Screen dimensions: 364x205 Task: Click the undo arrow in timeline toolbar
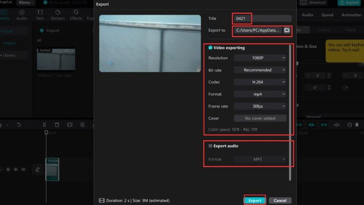point(19,125)
